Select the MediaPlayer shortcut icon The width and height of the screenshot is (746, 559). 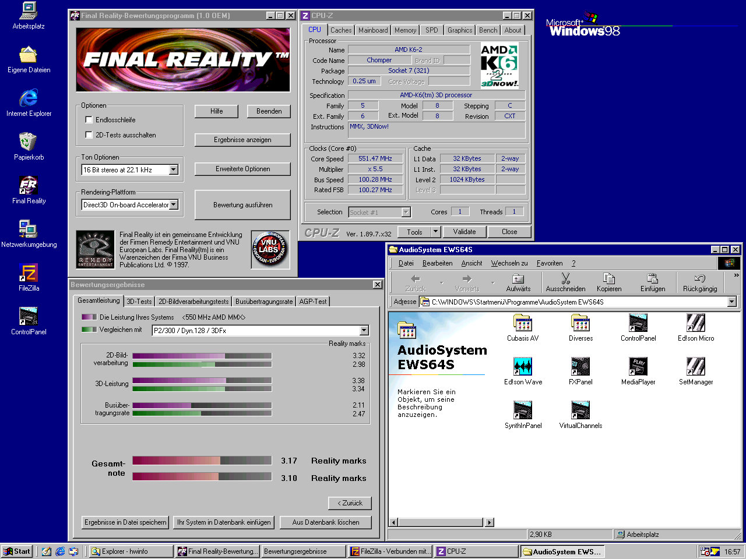click(638, 366)
